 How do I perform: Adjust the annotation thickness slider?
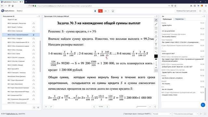tap(156, 63)
